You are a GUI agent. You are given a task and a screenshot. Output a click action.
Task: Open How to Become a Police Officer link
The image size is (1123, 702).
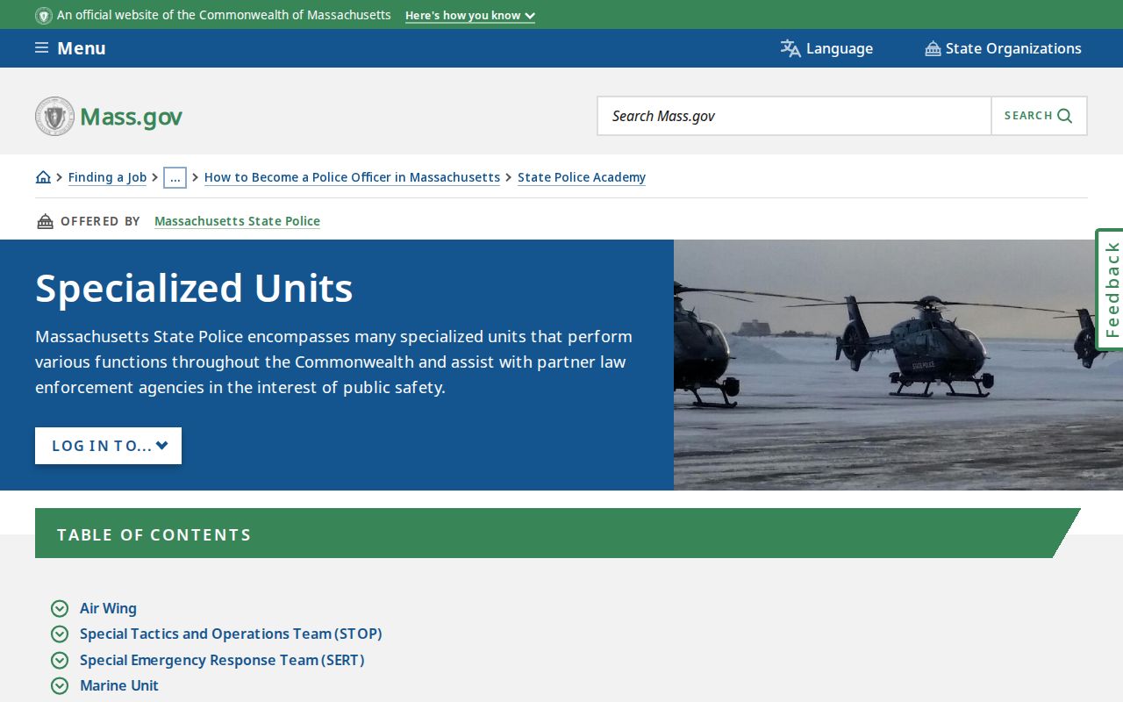(352, 177)
